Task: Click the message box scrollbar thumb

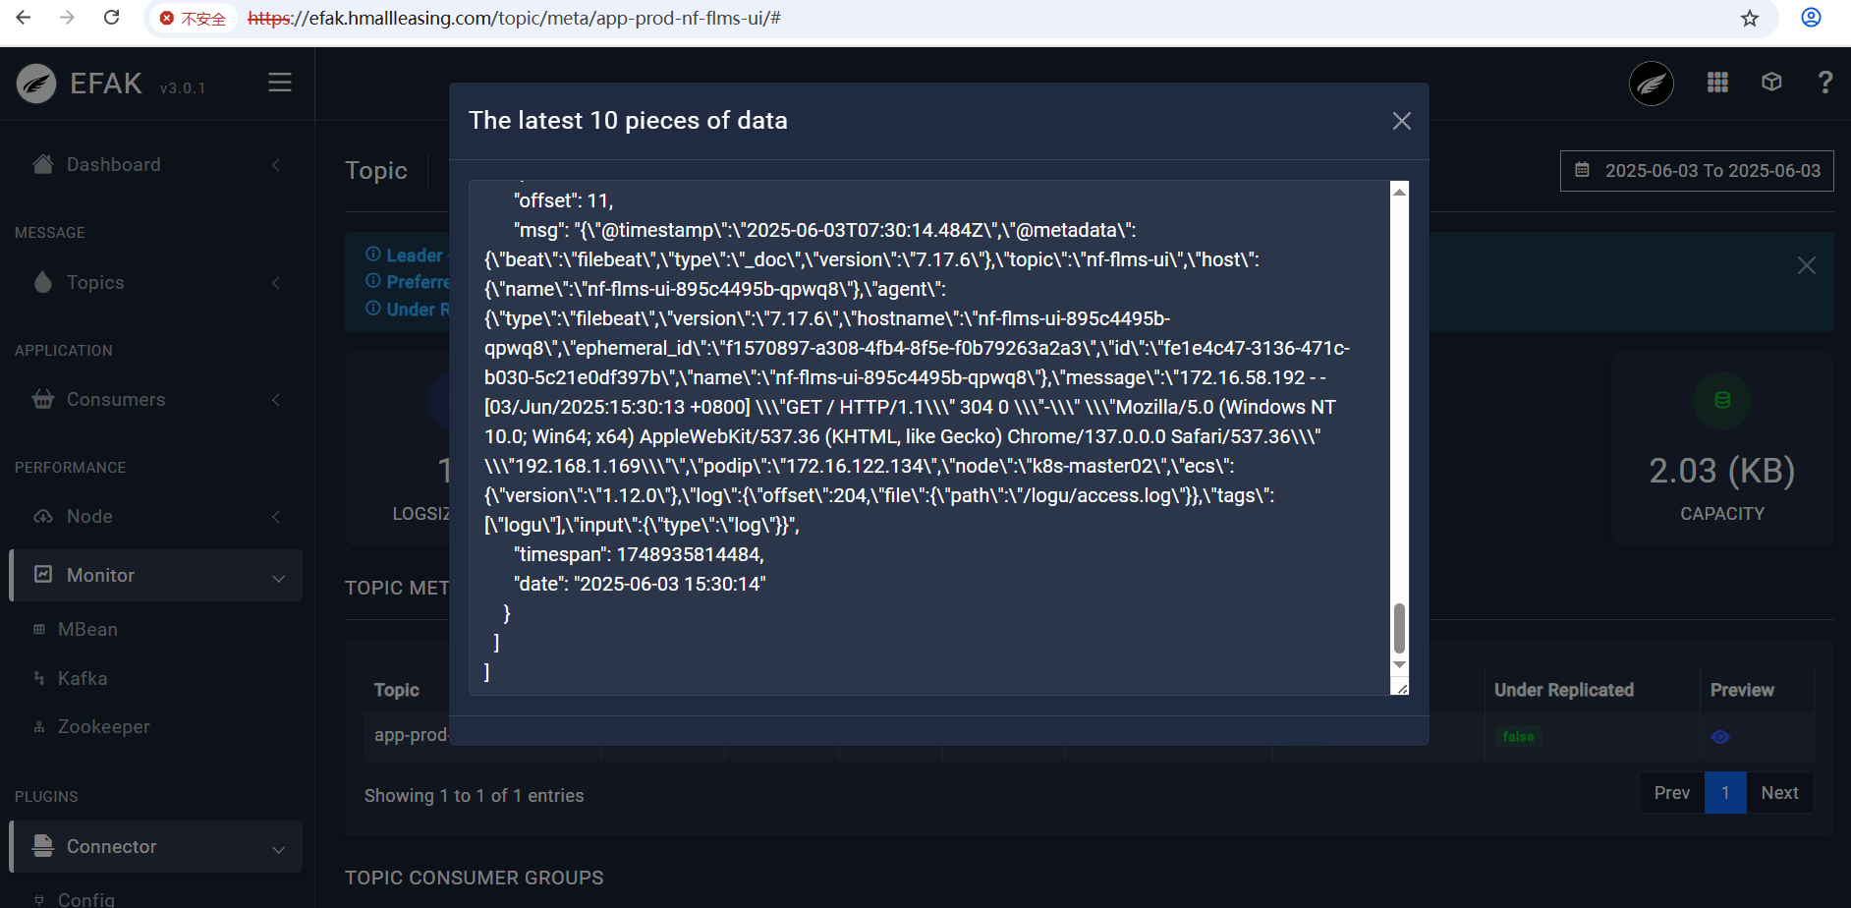Action: (1399, 628)
